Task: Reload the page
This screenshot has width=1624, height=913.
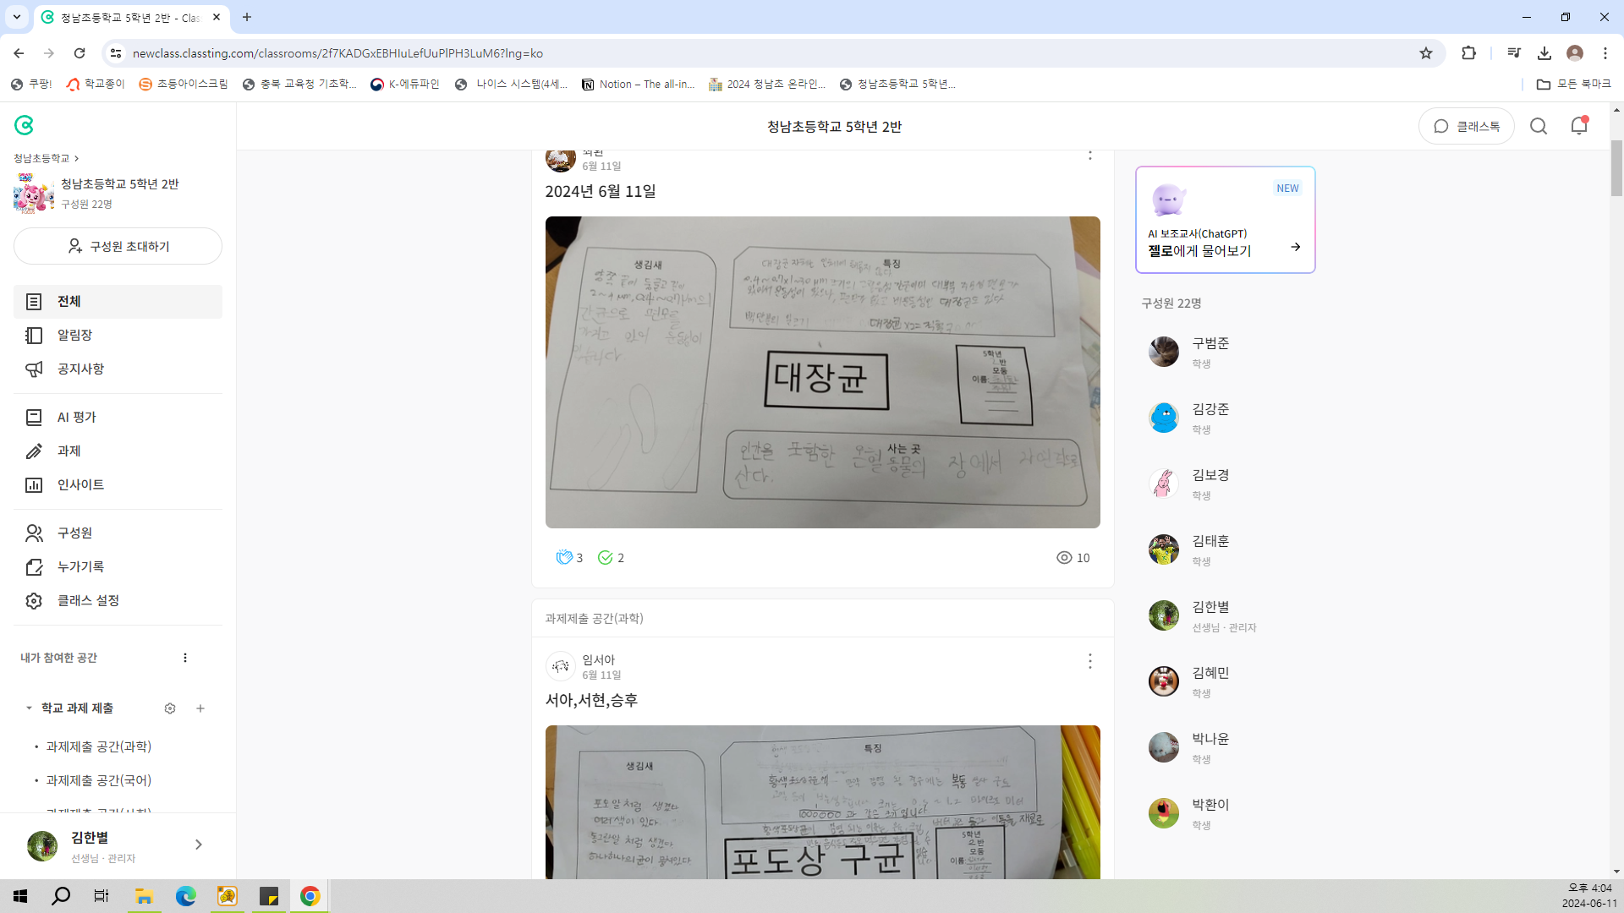Action: point(80,53)
